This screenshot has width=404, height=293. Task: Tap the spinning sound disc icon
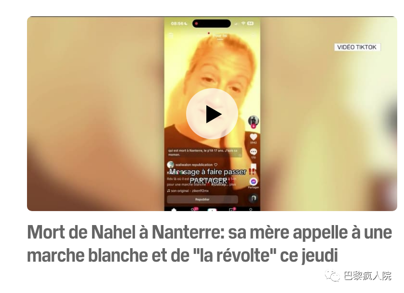click(x=254, y=199)
